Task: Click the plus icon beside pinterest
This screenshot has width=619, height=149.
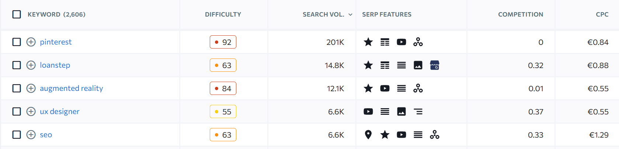Action: [x=31, y=42]
